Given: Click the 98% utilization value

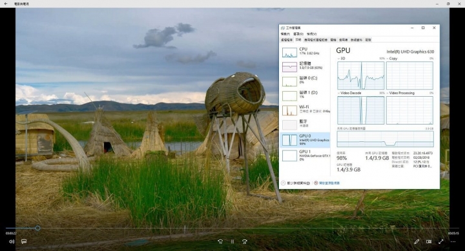Looking at the screenshot, I should coord(342,158).
